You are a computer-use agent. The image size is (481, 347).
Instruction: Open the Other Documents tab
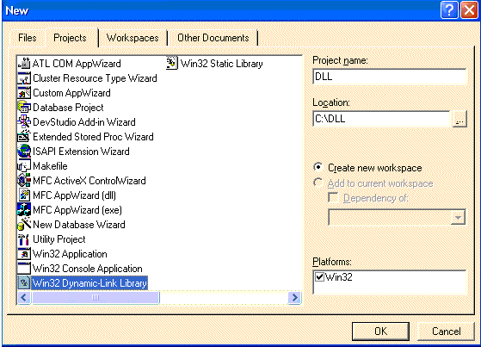[x=213, y=38]
